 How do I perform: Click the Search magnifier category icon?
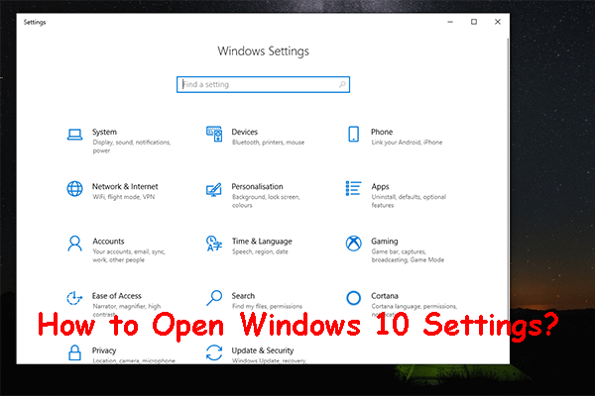pyautogui.click(x=213, y=297)
